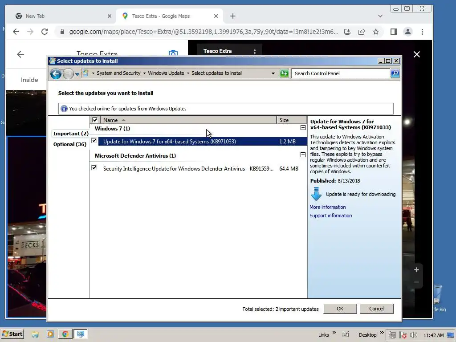Viewport: 456px width, 342px height.
Task: Open recent pages dropdown beside forward arrow
Action: 77,74
